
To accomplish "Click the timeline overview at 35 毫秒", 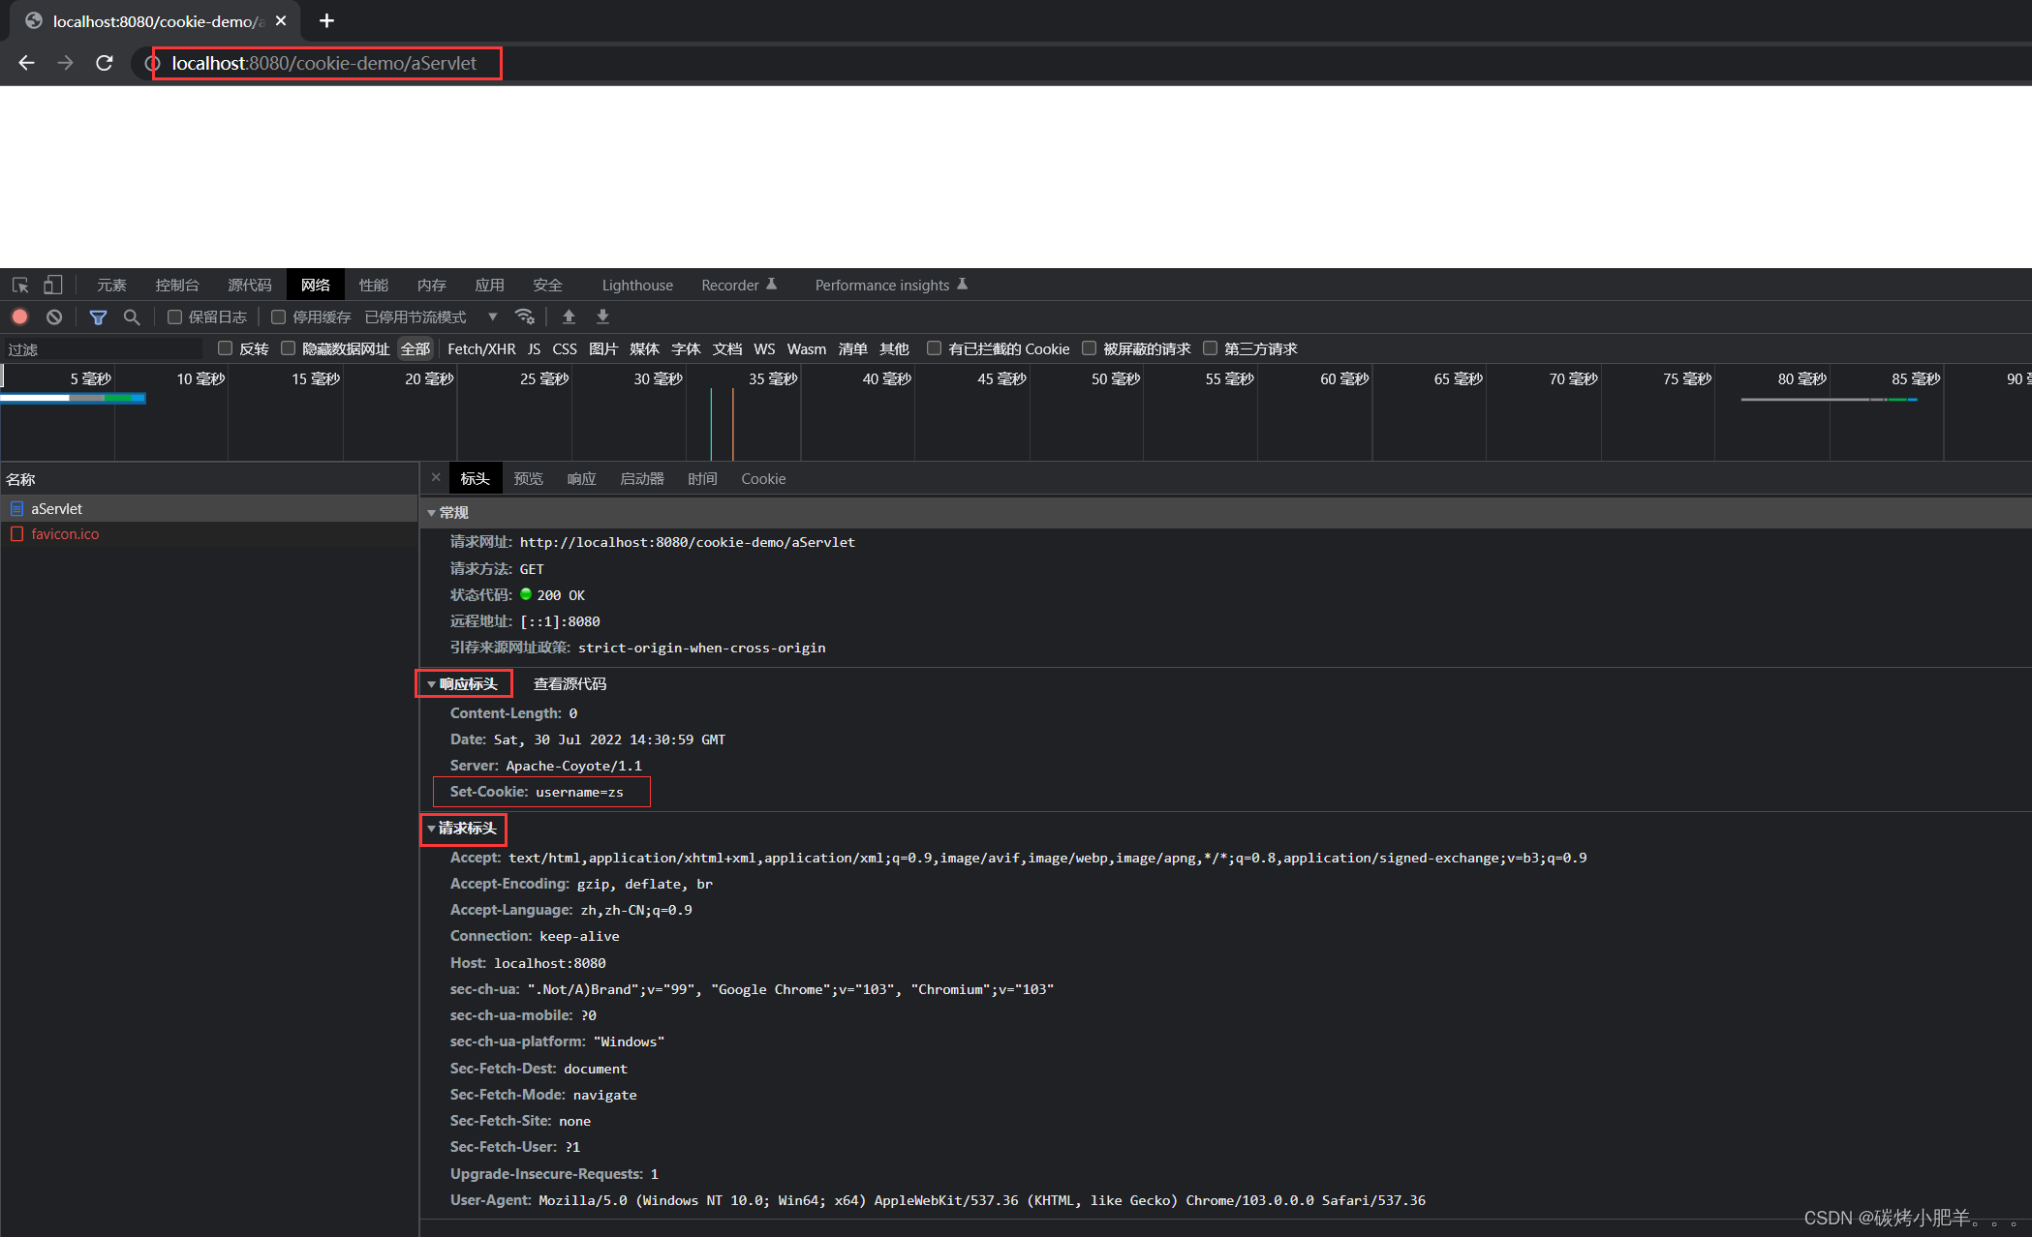I will pyautogui.click(x=772, y=378).
